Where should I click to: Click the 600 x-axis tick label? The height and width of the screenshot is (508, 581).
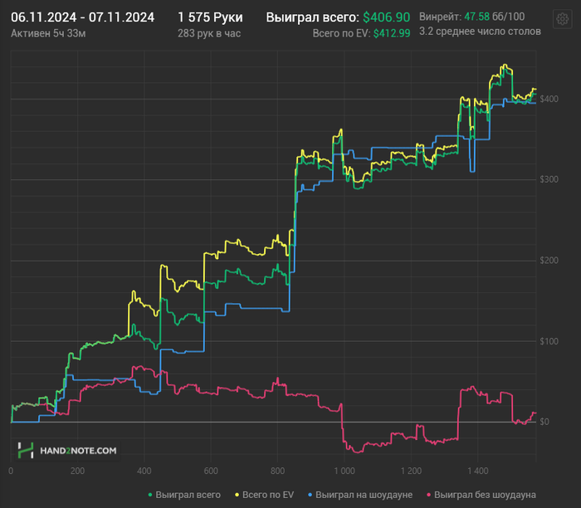click(211, 471)
